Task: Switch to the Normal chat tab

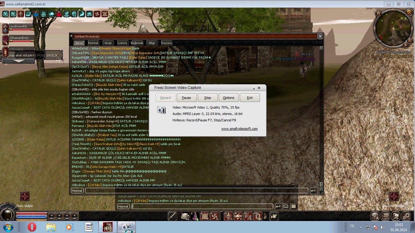Action: tap(93, 43)
